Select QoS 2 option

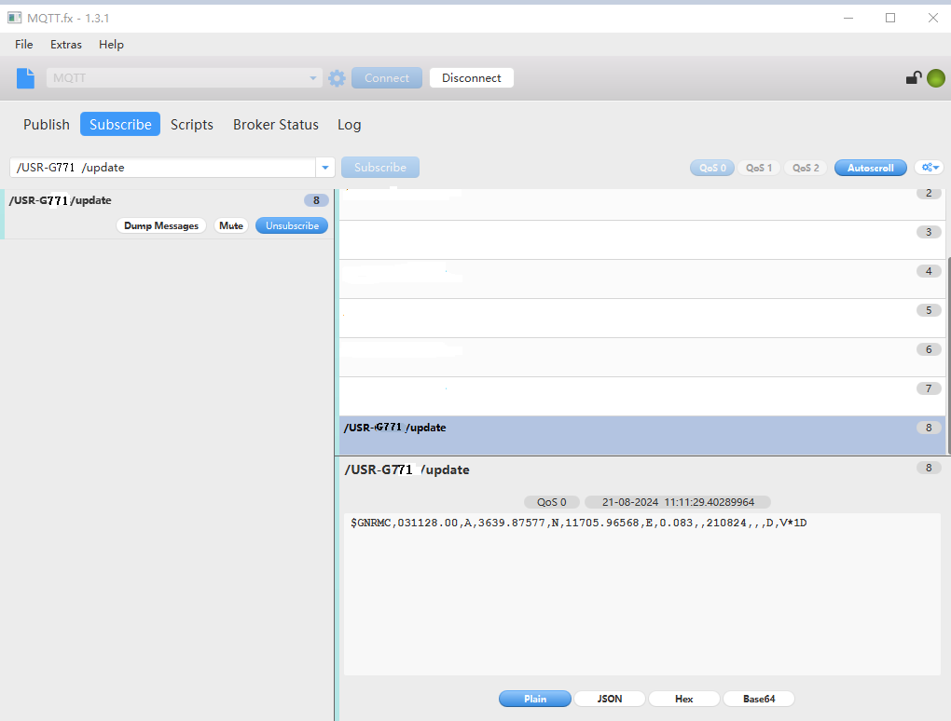coord(806,168)
